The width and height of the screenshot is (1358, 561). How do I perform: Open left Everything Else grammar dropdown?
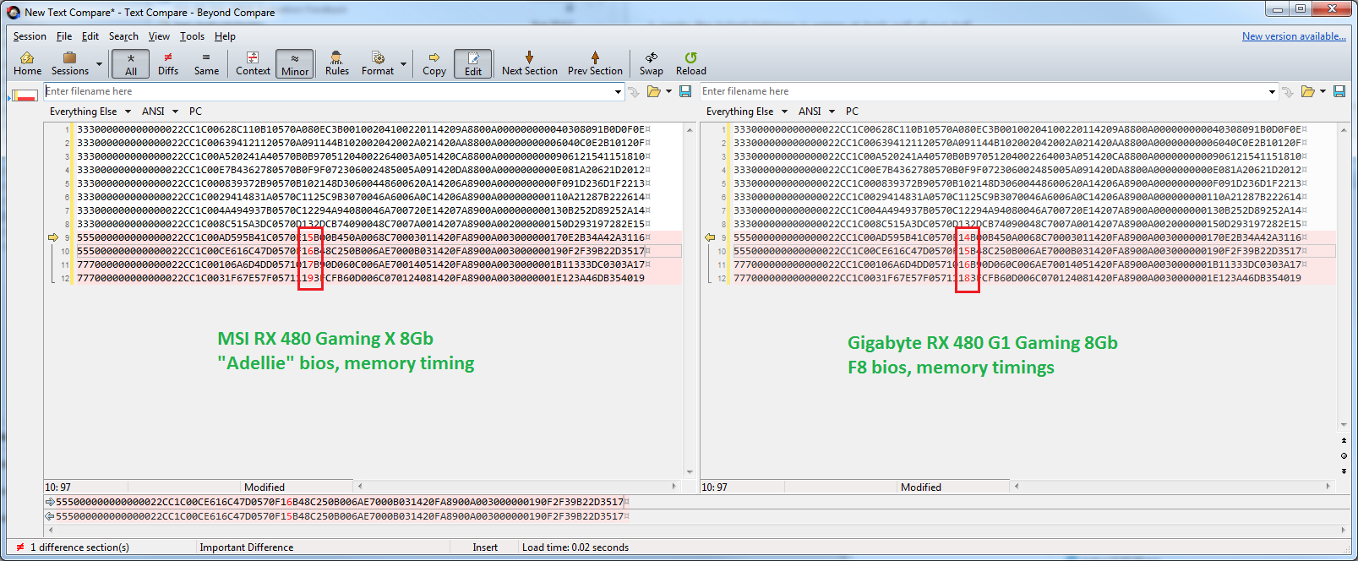pos(90,112)
